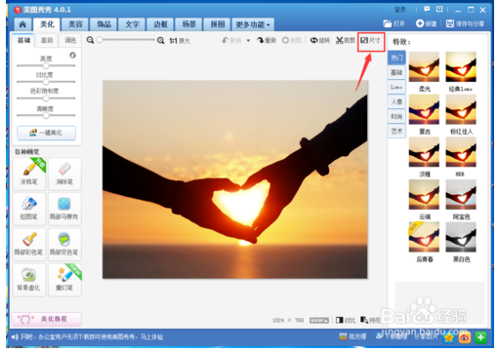Click the 对比度 contrast slider handle

click(46, 82)
